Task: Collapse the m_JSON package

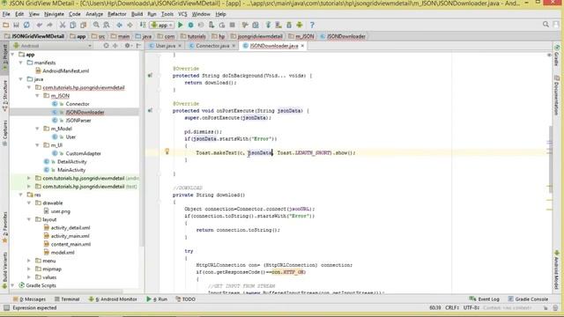Action: (37, 96)
